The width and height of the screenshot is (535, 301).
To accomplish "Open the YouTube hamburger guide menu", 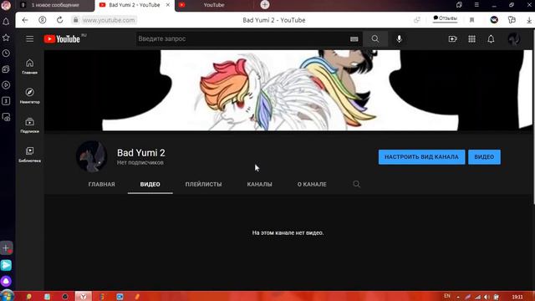I will click(30, 39).
